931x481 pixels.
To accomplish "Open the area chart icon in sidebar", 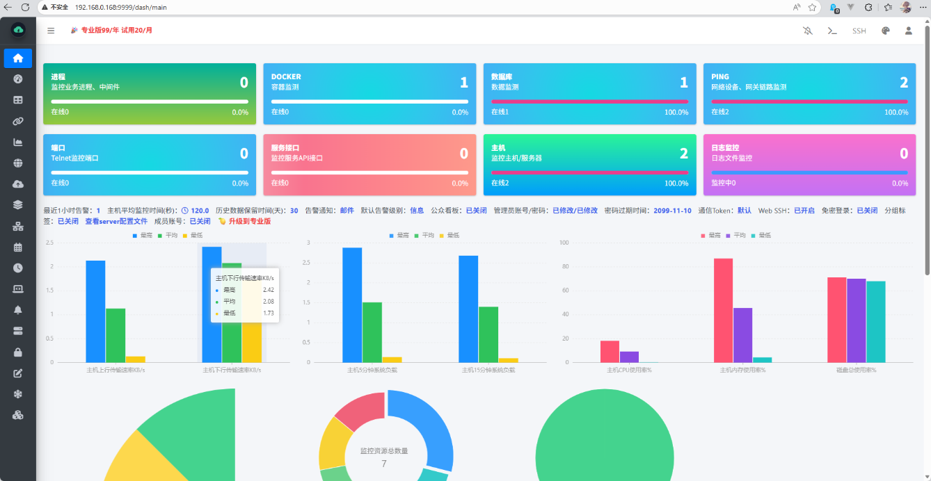I will [x=18, y=142].
